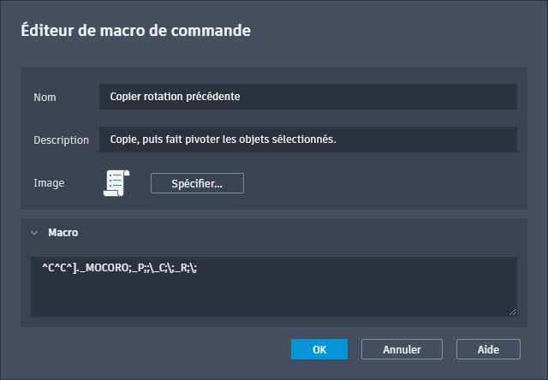The width and height of the screenshot is (548, 380).
Task: Click the Image label
Action: click(49, 183)
